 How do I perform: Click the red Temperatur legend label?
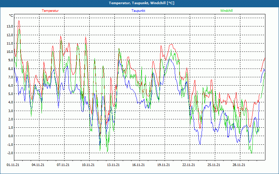coord(50,11)
